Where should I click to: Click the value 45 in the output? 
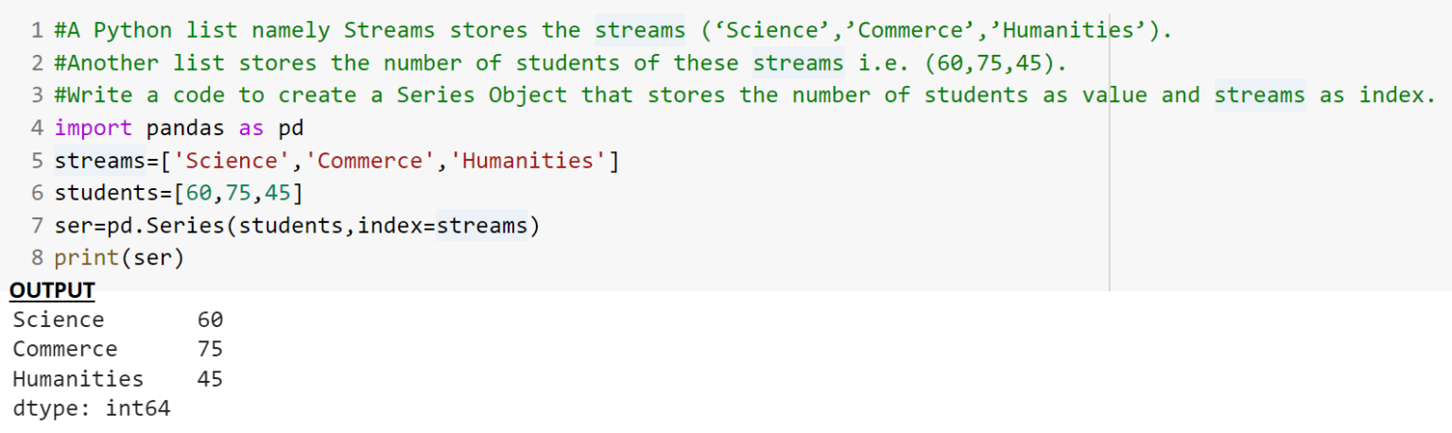(x=210, y=380)
